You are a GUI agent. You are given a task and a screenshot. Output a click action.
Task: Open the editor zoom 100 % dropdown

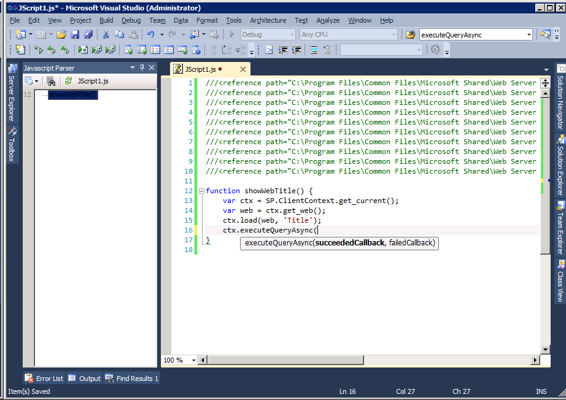click(194, 360)
